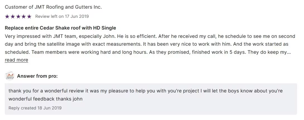Viewport: 304px width, 120px height.
Task: Click the fifth purple rating star
Action: [x=29, y=16]
